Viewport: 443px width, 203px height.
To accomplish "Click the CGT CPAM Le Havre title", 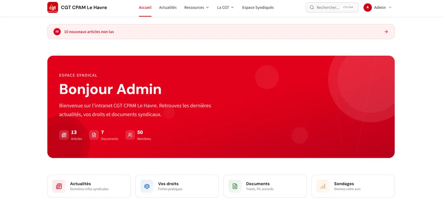I will tap(84, 8).
